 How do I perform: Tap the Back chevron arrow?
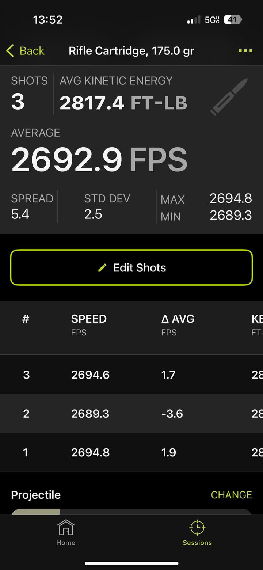pos(10,51)
